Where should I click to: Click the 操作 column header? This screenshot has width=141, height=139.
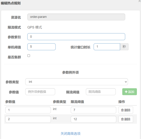pos(122,102)
